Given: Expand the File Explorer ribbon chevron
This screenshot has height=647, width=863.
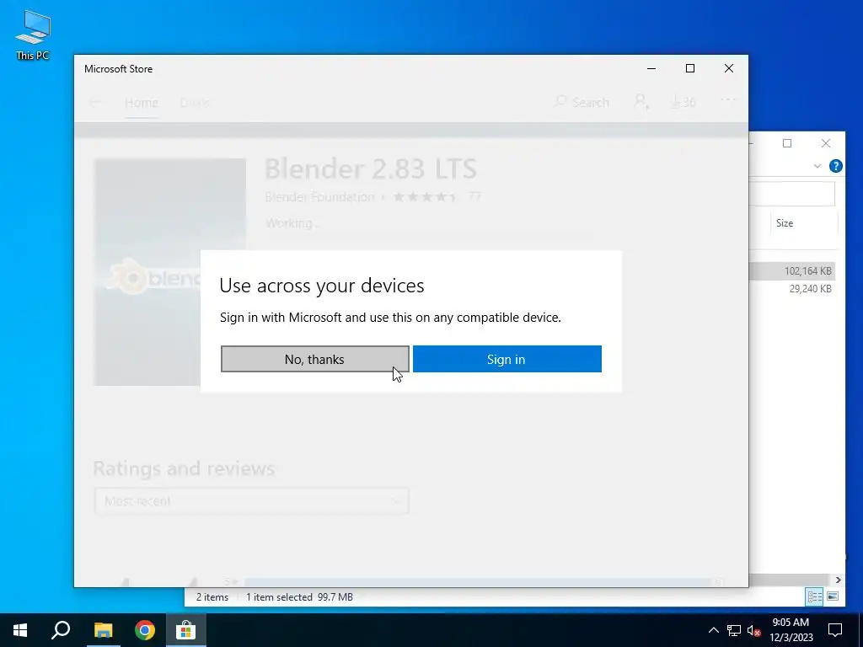Looking at the screenshot, I should point(817,166).
